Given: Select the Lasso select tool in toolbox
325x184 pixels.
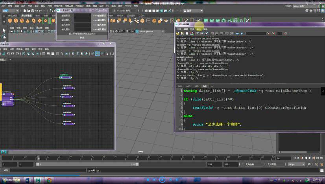Looking at the screenshot, I should coord(4,37).
